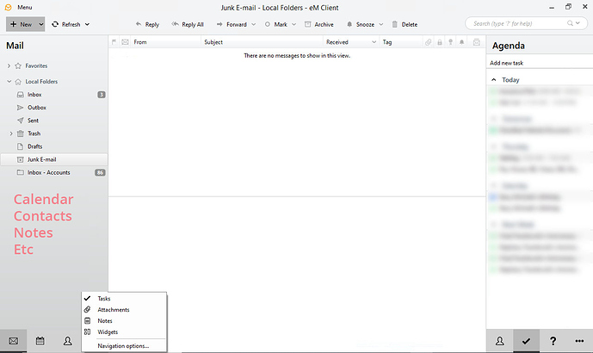Open more options three dots icon
Image resolution: width=593 pixels, height=353 pixels.
click(579, 341)
